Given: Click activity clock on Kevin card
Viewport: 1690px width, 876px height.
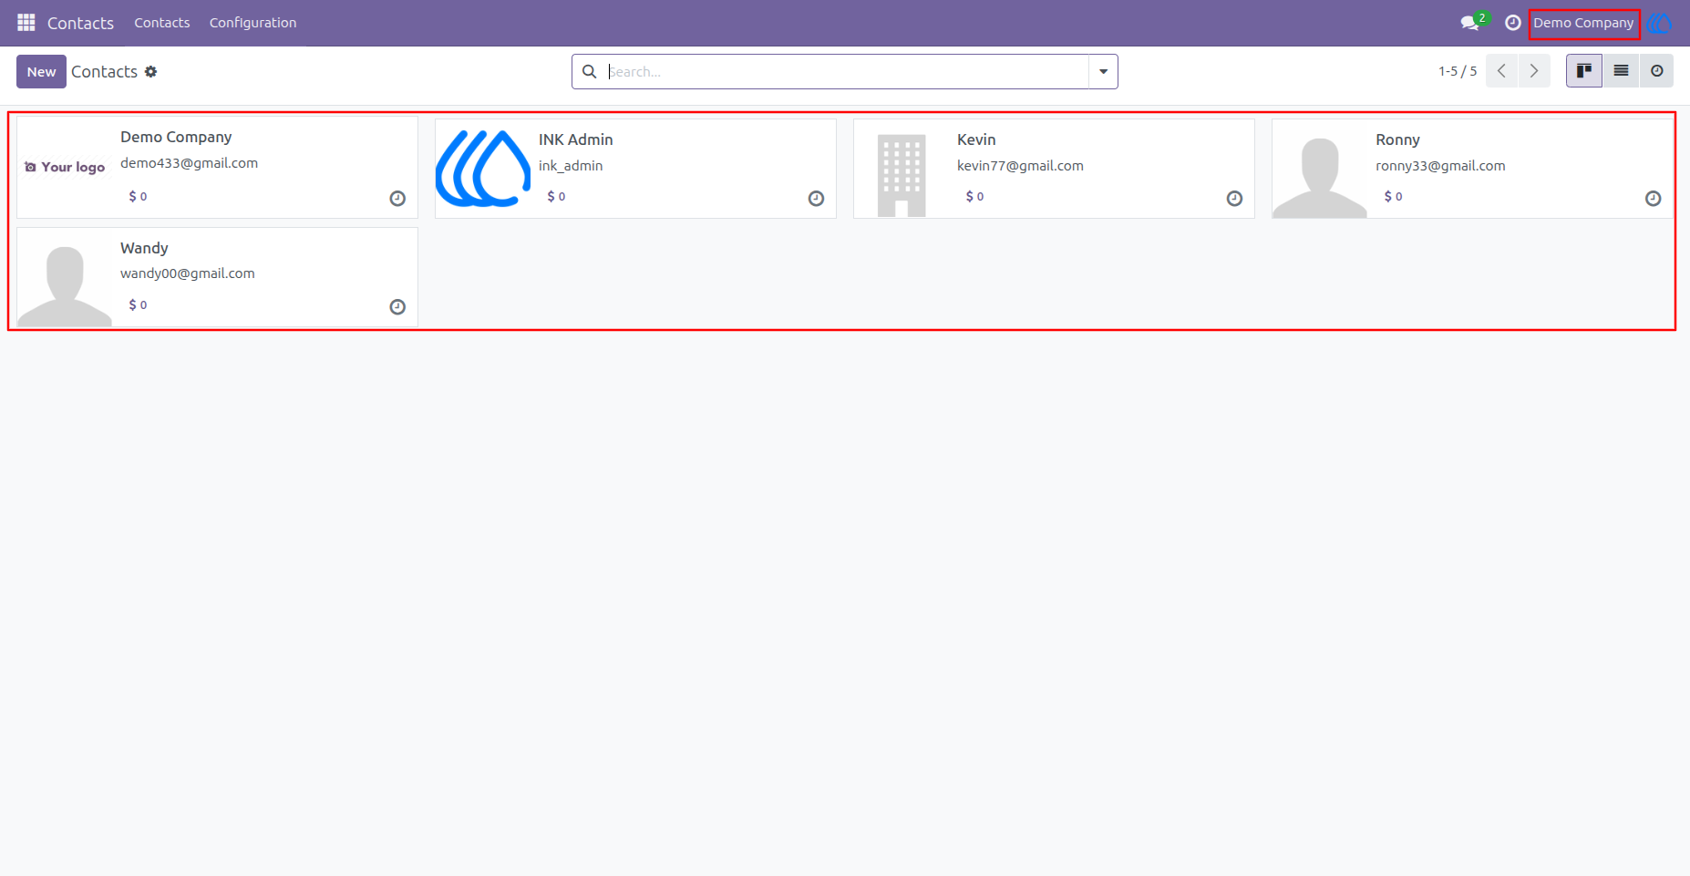Looking at the screenshot, I should pyautogui.click(x=1234, y=199).
